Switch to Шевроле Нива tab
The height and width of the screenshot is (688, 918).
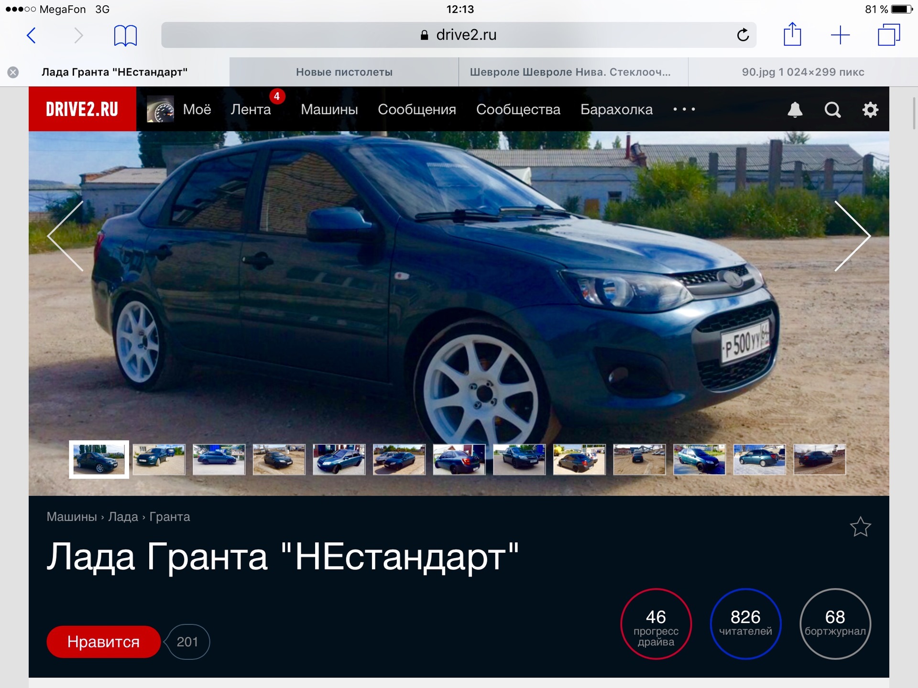[x=573, y=72]
